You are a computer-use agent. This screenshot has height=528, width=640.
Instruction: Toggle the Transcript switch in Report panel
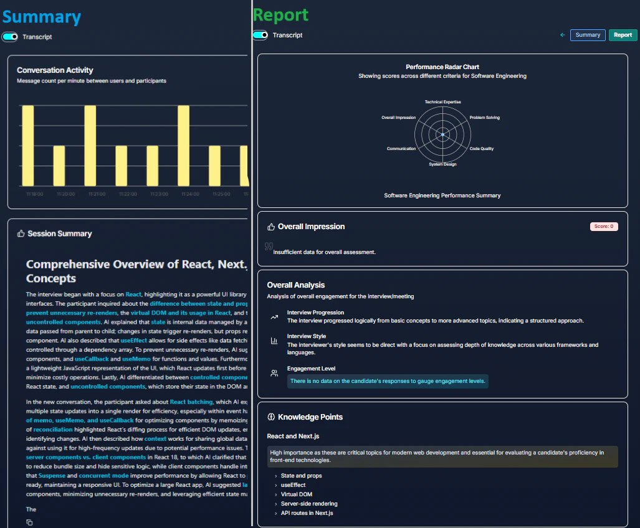click(260, 35)
